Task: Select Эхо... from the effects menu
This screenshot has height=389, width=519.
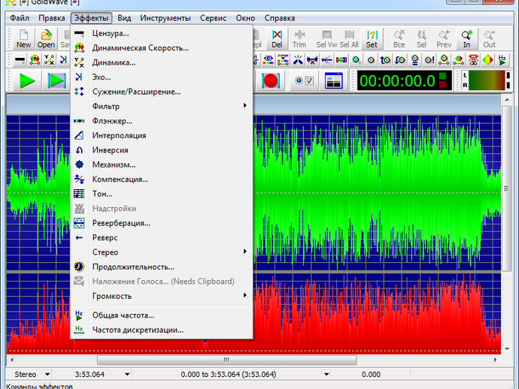Action: (x=102, y=77)
